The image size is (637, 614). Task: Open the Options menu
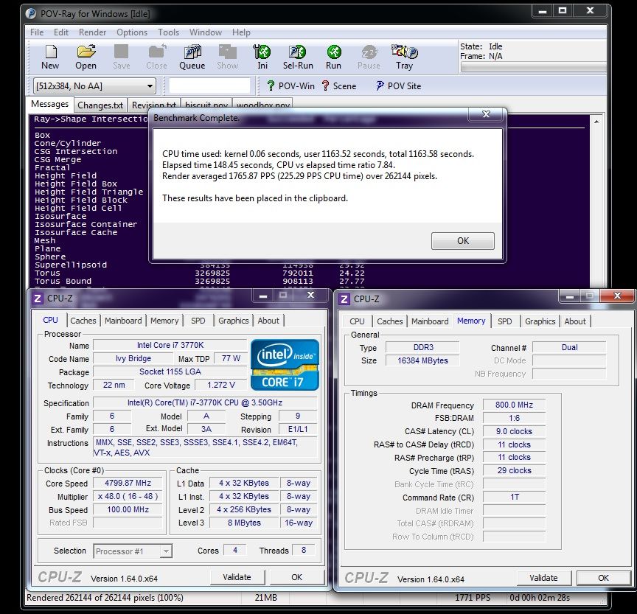coord(132,32)
